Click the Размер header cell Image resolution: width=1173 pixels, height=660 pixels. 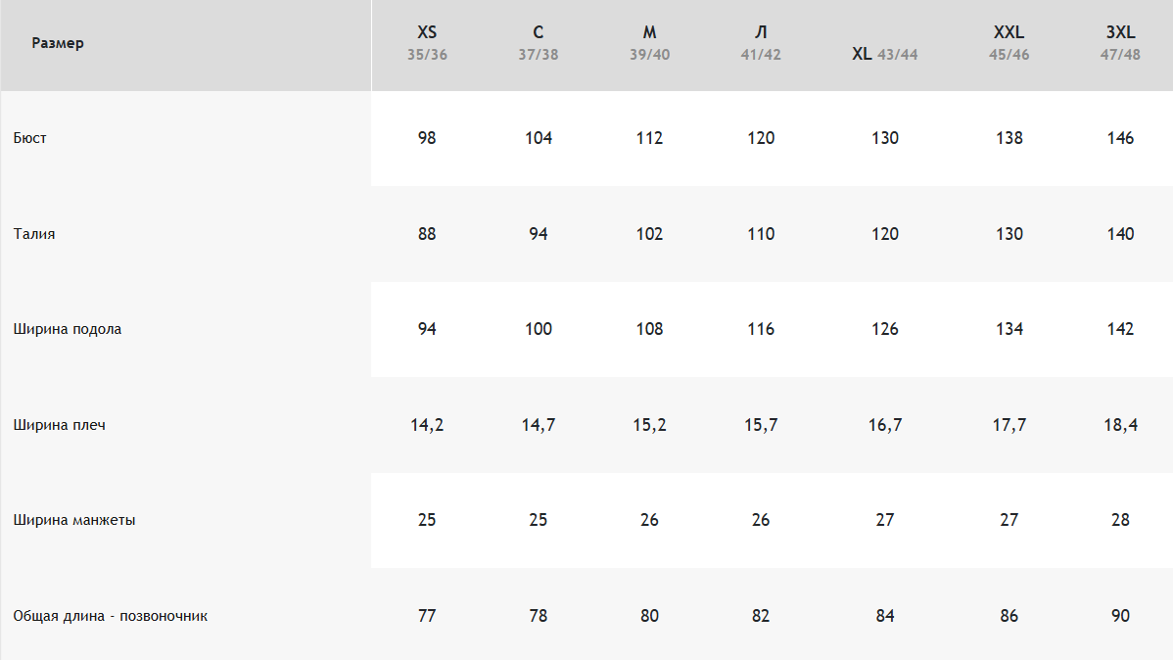(x=58, y=43)
